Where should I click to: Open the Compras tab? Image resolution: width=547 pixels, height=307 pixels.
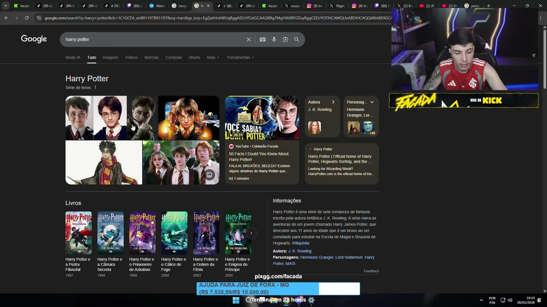click(x=174, y=58)
